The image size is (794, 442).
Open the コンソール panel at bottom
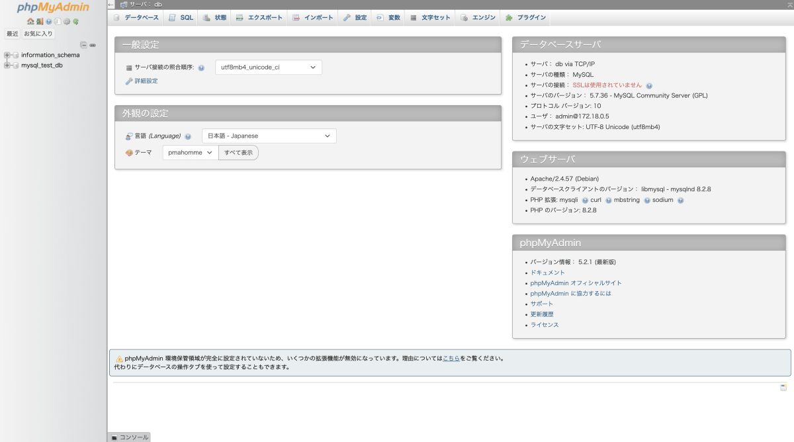pos(130,437)
